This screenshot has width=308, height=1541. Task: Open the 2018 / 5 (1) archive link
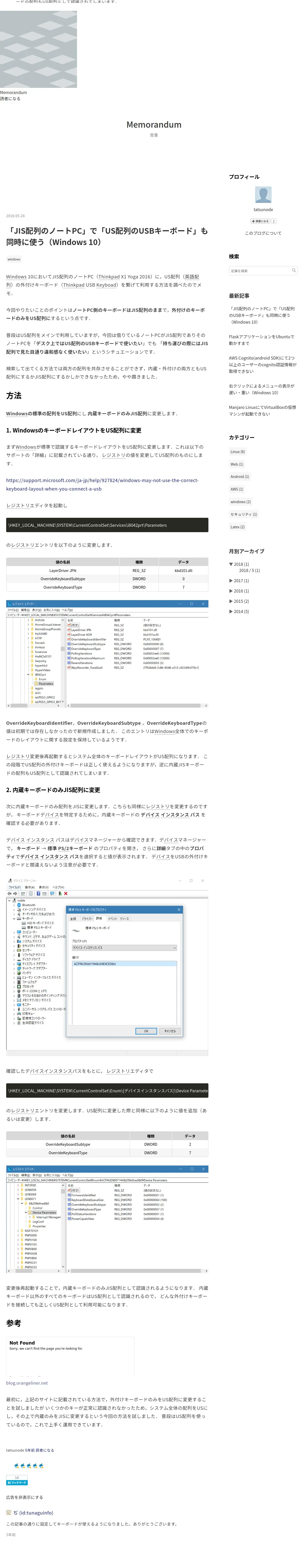click(x=249, y=571)
